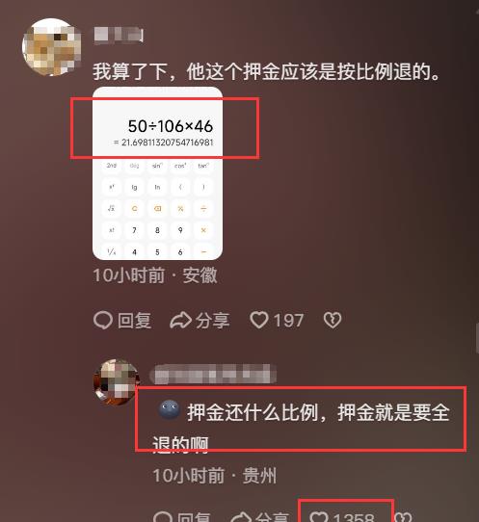Click the 10小时前 · 贵州 timestamp line

(215, 476)
